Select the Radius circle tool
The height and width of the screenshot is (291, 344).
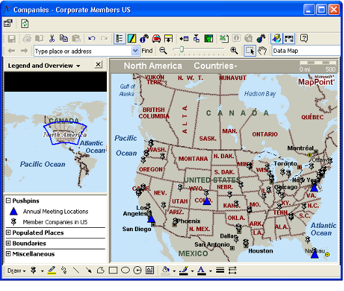pos(137,270)
